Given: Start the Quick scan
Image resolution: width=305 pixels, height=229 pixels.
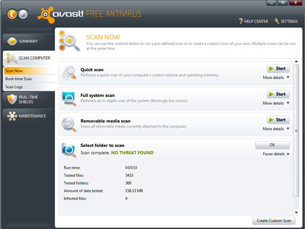Looking at the screenshot, I should (278, 69).
